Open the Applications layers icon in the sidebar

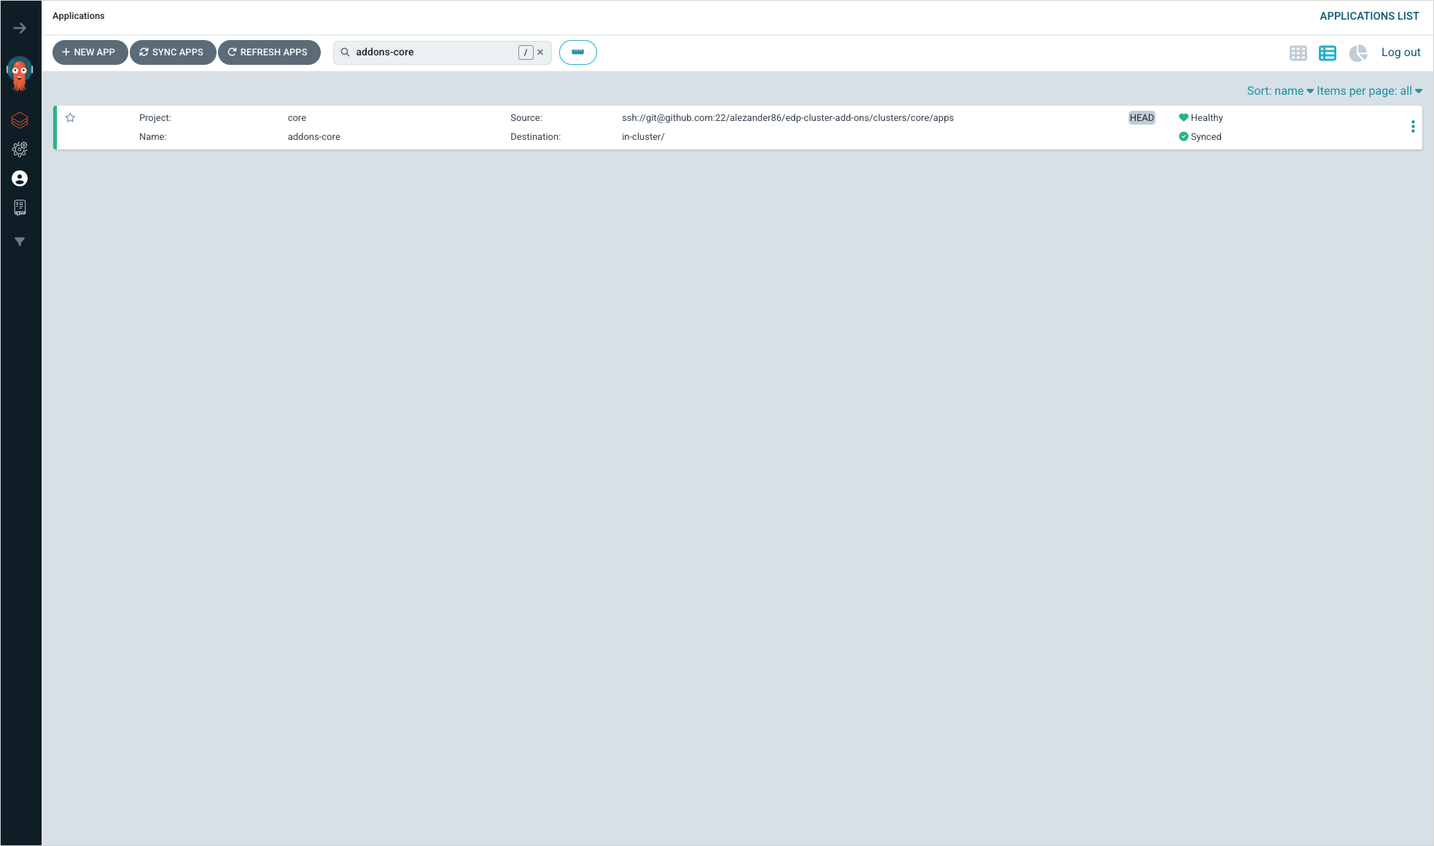click(20, 120)
